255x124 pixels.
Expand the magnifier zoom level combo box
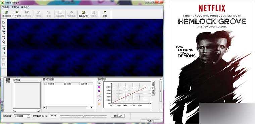pyautogui.click(x=27, y=111)
